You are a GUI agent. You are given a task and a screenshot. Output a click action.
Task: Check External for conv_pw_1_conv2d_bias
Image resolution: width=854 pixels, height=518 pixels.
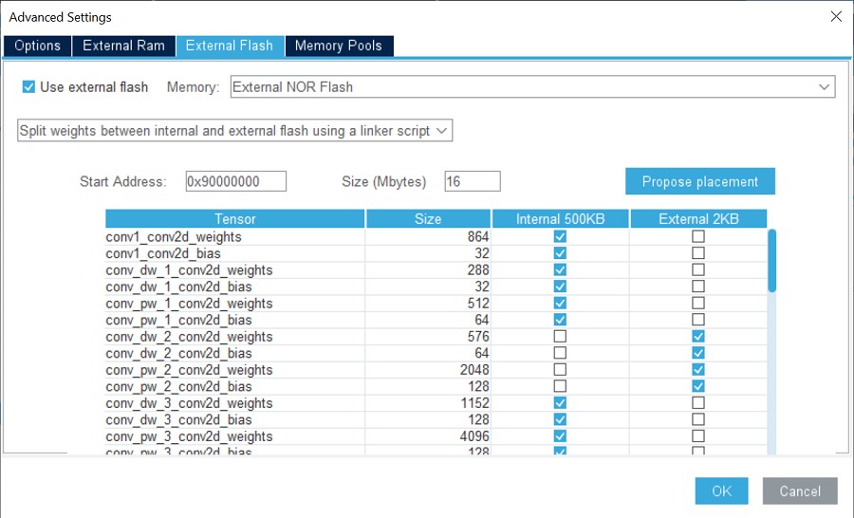698,320
